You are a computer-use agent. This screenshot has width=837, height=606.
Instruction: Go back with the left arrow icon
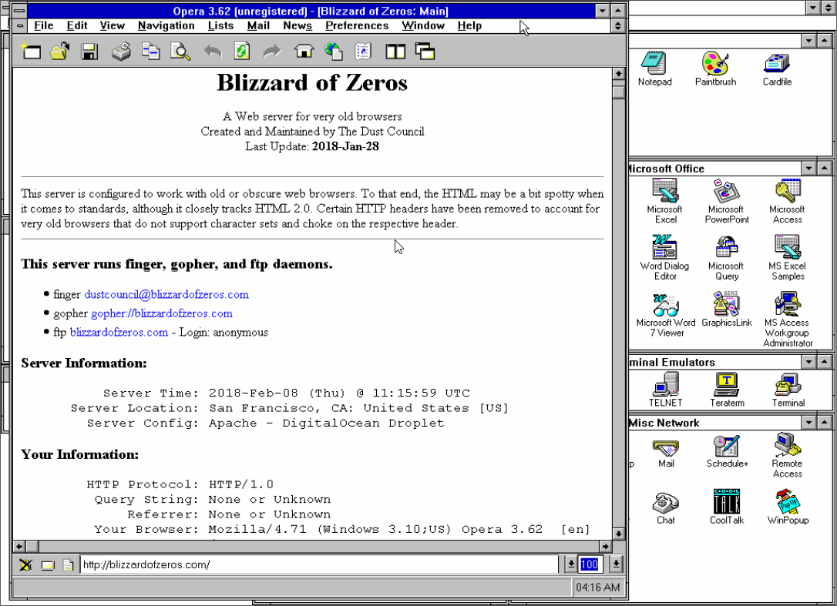(213, 52)
